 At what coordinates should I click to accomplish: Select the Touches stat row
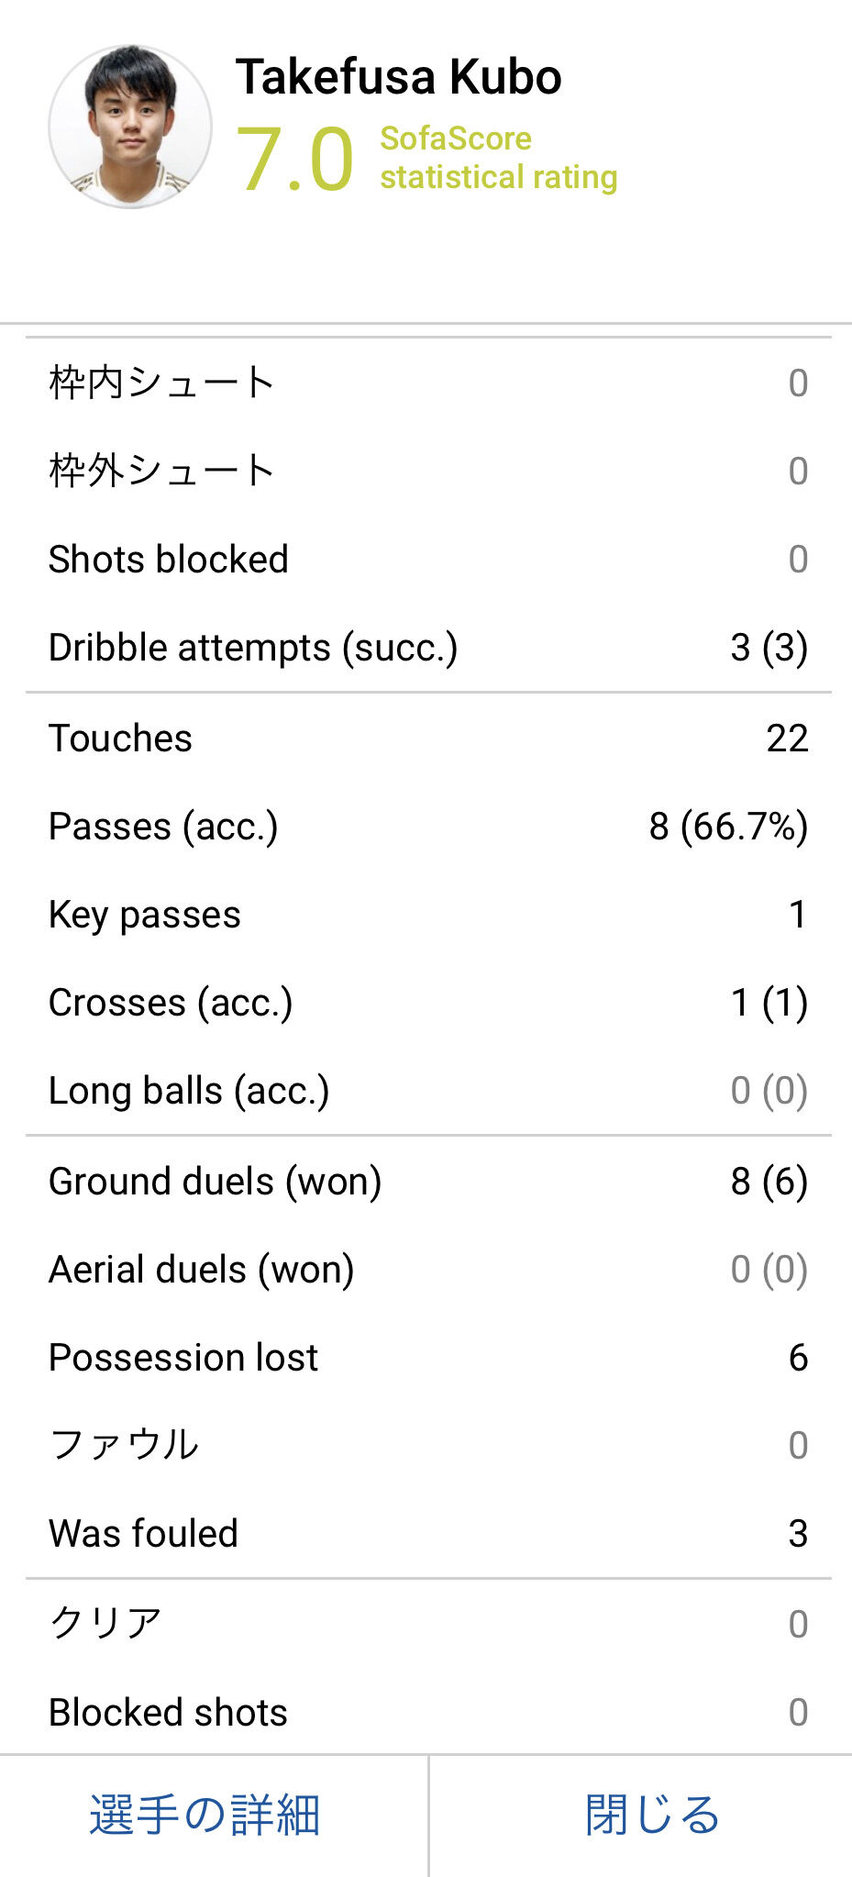point(428,738)
